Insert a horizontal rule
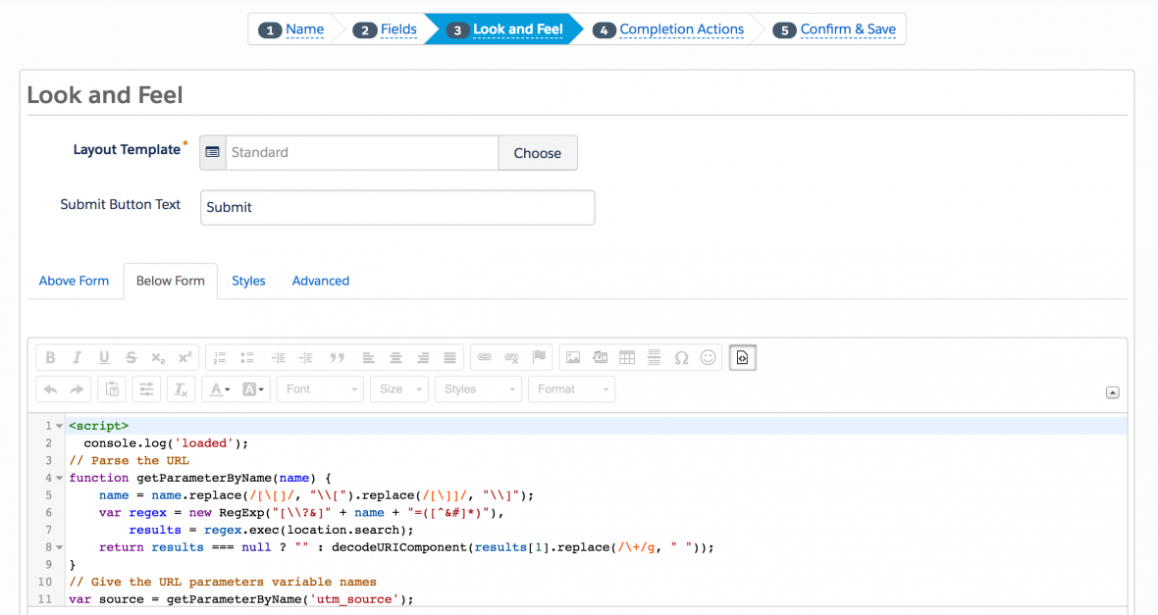The height and width of the screenshot is (615, 1158). [x=654, y=358]
